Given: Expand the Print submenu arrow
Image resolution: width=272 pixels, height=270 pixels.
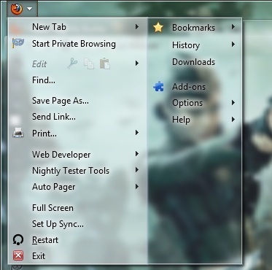Looking at the screenshot, I should pyautogui.click(x=137, y=133).
